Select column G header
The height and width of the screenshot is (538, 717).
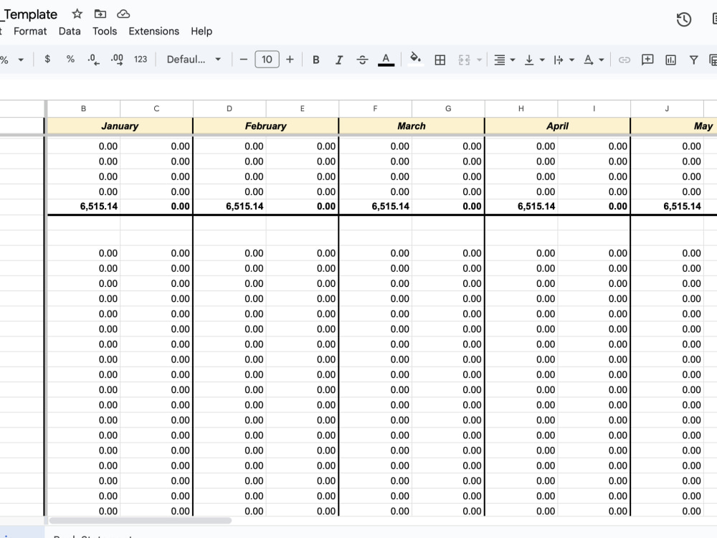click(x=448, y=108)
